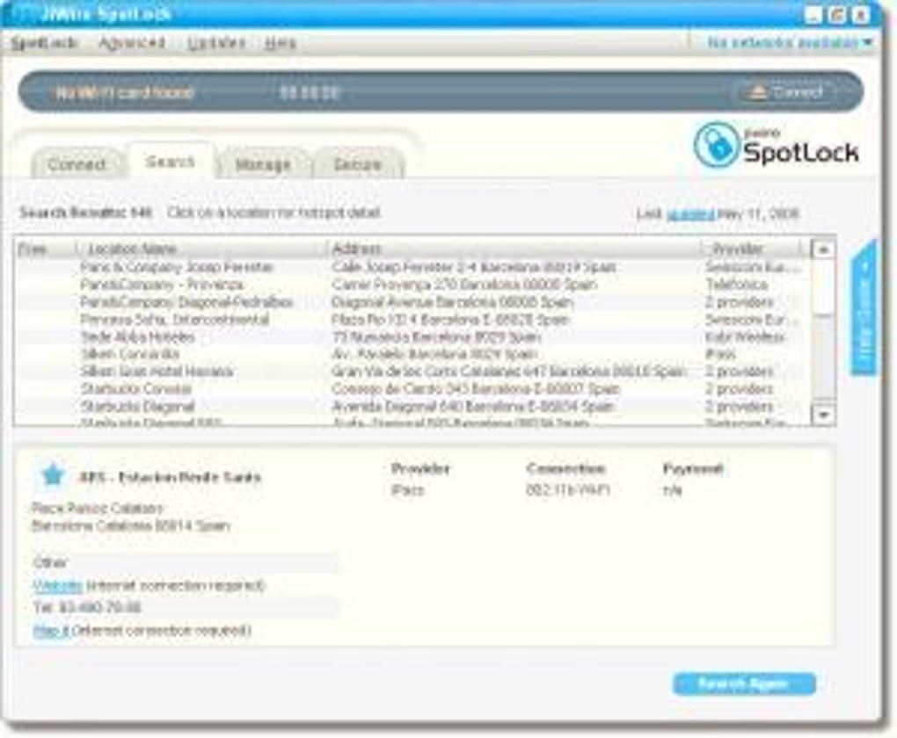Open the SpotLock menu
This screenshot has width=897, height=738.
coord(43,43)
